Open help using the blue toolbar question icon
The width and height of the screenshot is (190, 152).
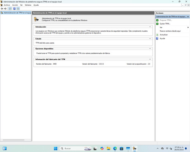point(14,9)
